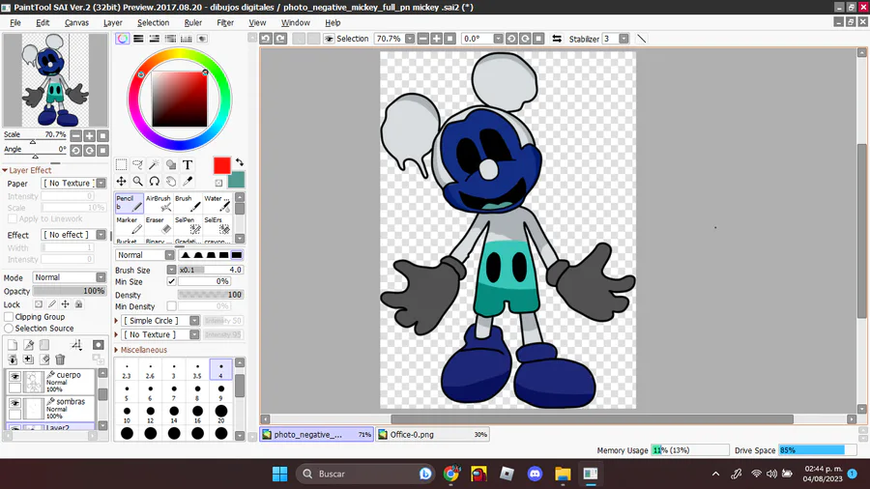870x489 pixels.
Task: Flip canvas view horizontally
Action: point(557,39)
